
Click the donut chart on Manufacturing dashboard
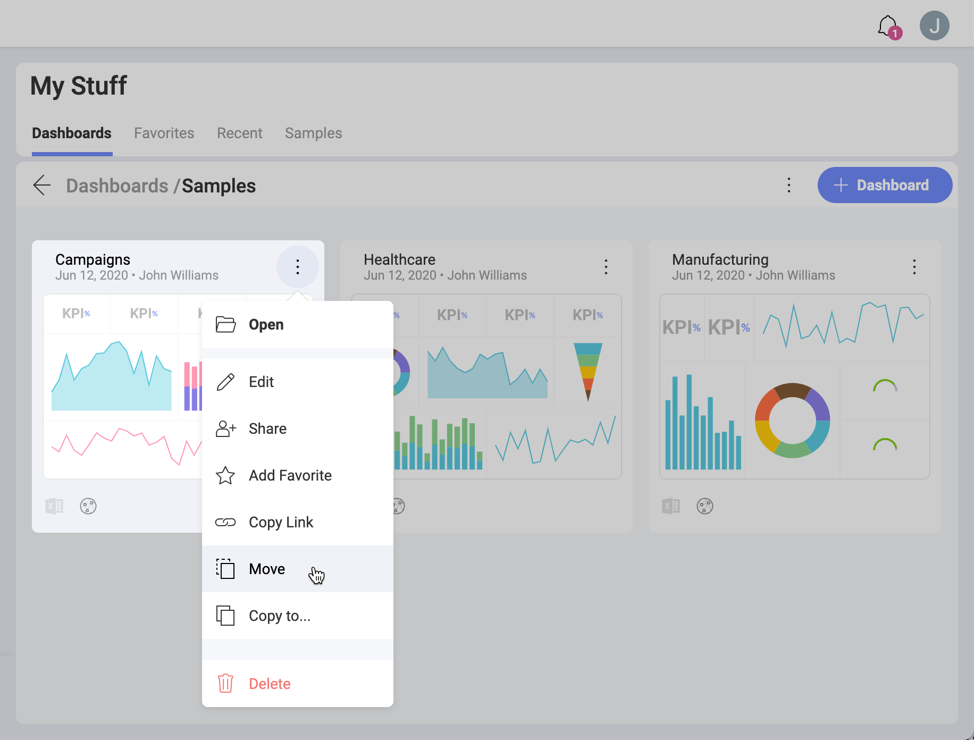792,420
